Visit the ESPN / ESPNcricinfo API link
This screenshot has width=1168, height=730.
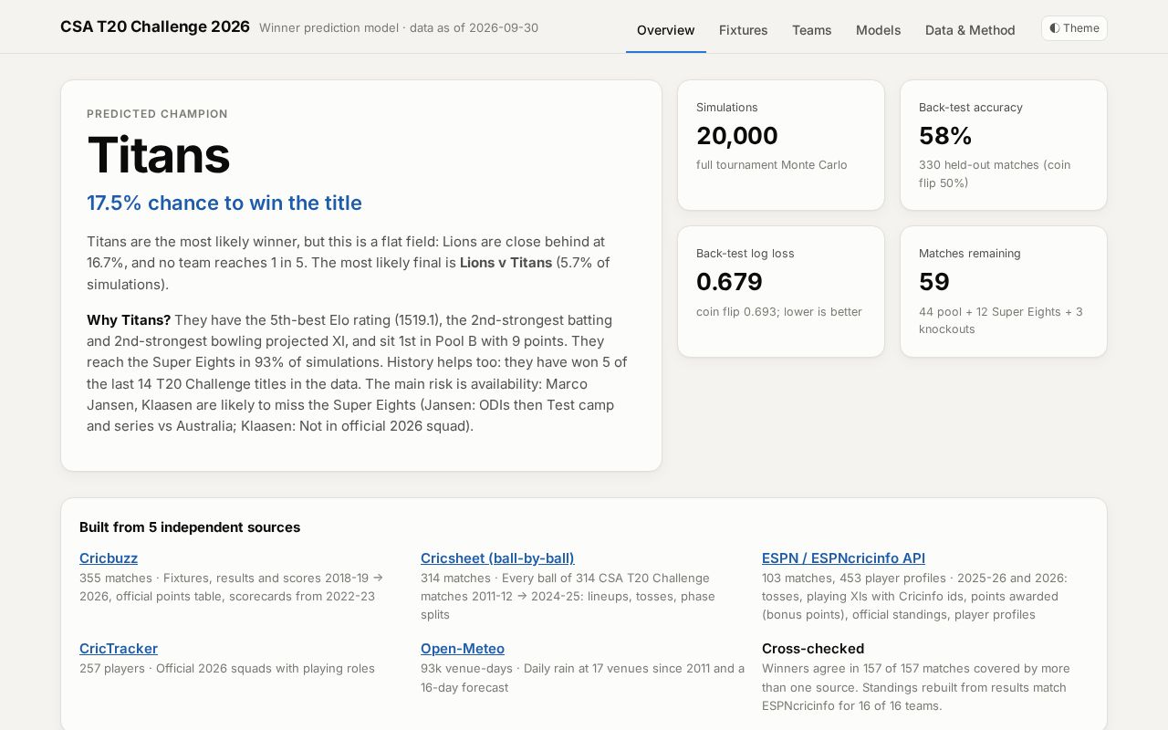(843, 558)
